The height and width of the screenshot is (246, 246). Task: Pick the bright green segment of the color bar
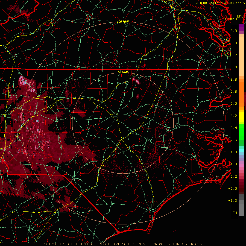coord(241,131)
